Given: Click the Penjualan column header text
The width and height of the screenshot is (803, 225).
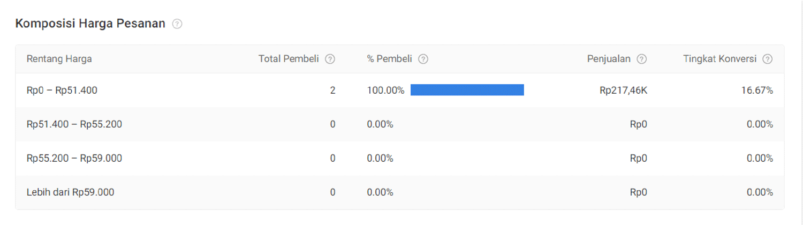Looking at the screenshot, I should 609,59.
